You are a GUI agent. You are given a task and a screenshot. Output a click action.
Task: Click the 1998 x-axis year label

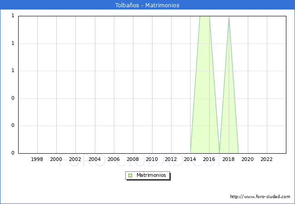click(37, 160)
